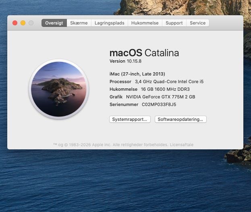Click the Apple Inc. copyright text
251x212 pixels.
[x=111, y=145]
